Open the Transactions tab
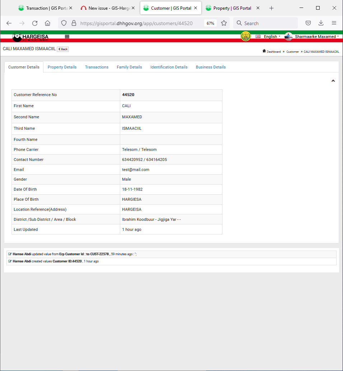The image size is (343, 371). [97, 67]
